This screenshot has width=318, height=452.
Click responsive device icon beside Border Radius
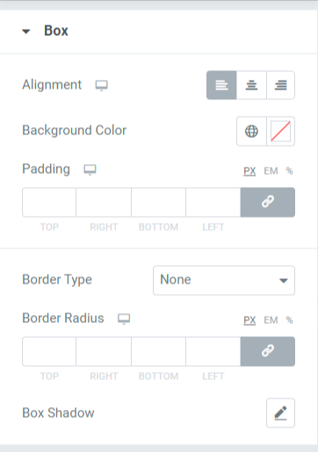[x=124, y=319]
